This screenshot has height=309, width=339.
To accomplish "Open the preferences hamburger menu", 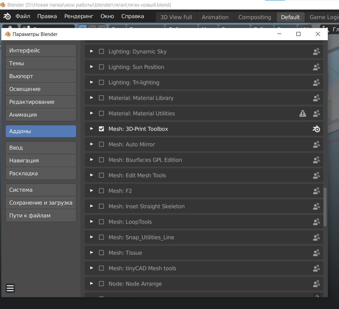I will 10,288.
